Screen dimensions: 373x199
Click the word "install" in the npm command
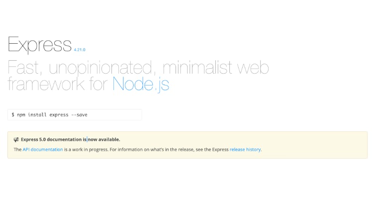pos(38,115)
